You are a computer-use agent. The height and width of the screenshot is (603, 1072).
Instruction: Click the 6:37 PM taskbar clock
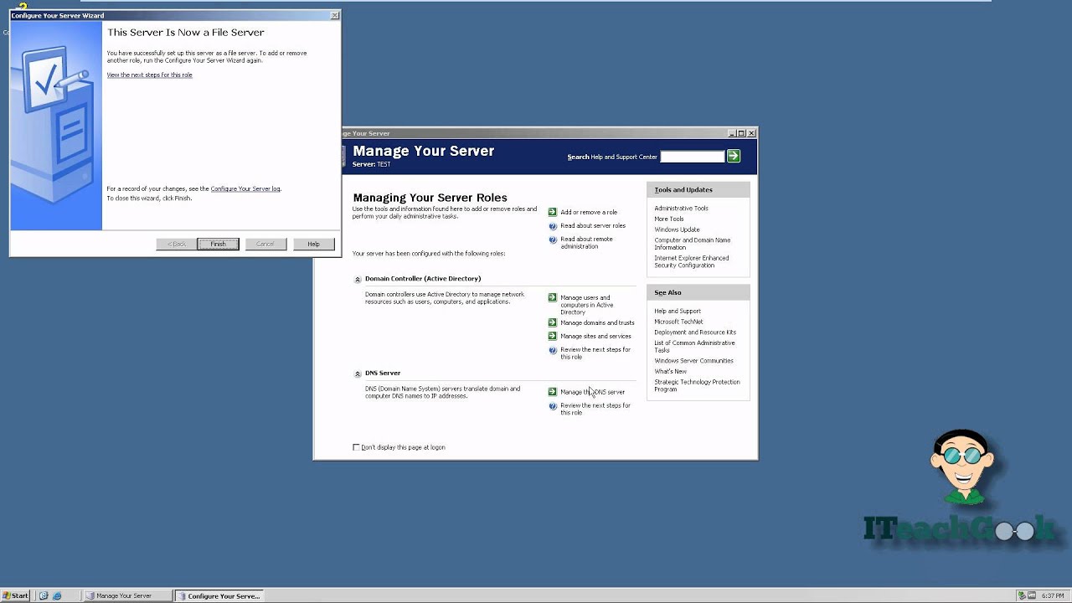pos(1053,595)
